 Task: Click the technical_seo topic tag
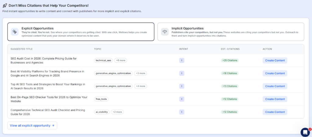point(104,60)
